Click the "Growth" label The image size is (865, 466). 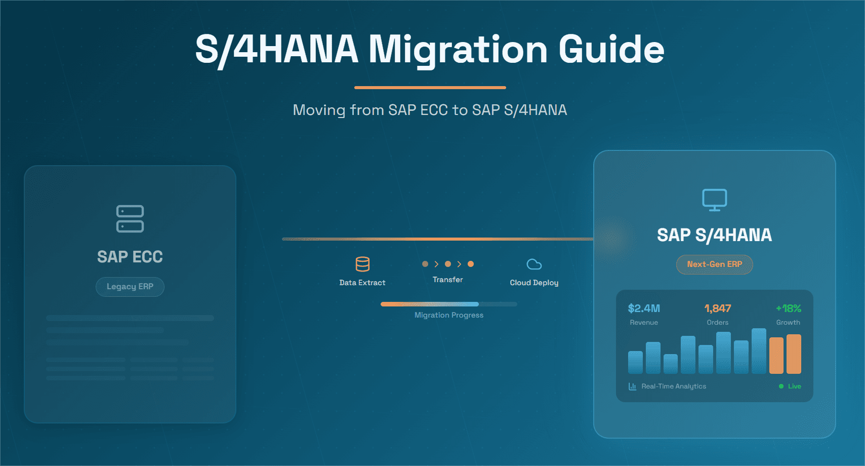pos(789,323)
